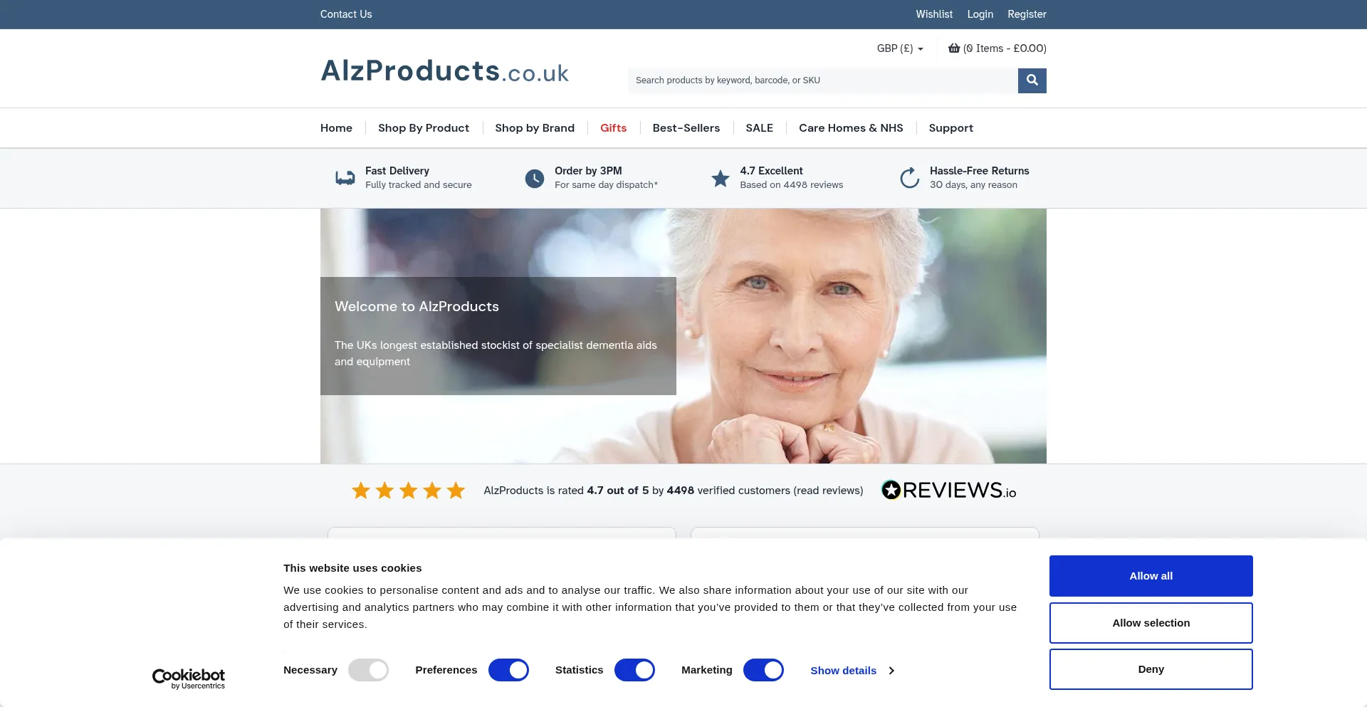Focus the product search field
This screenshot has height=707, width=1367.
tap(822, 80)
